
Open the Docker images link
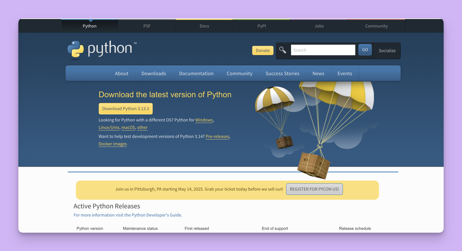click(112, 144)
